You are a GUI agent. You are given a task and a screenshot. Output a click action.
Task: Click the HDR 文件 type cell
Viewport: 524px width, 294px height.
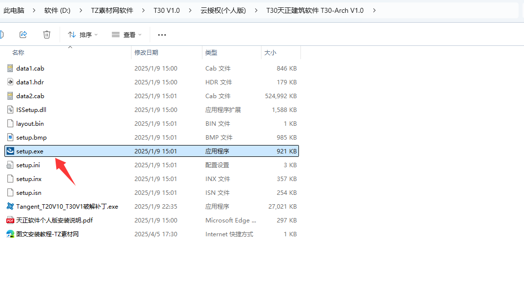click(219, 82)
